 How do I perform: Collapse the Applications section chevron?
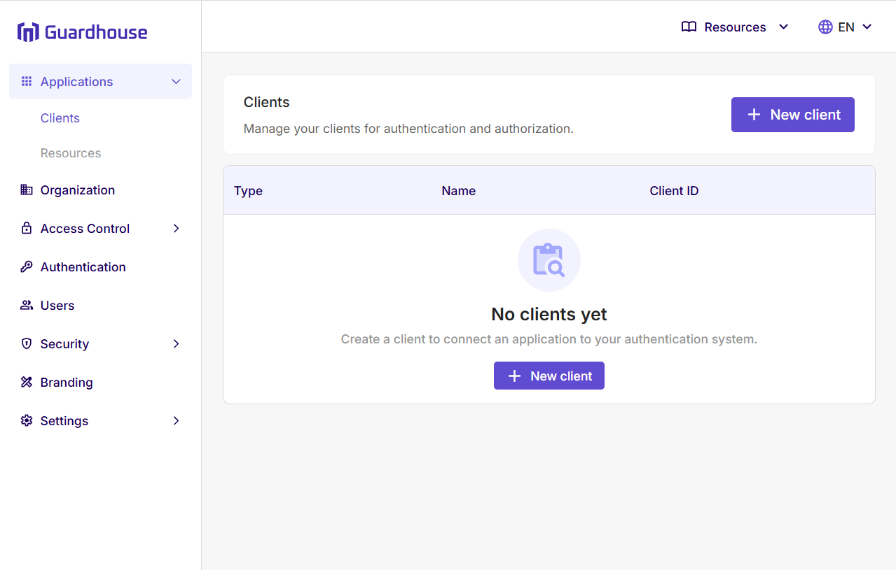point(176,81)
